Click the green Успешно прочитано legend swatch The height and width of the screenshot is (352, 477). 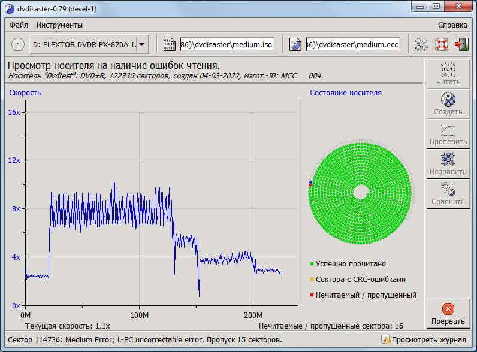click(x=312, y=264)
